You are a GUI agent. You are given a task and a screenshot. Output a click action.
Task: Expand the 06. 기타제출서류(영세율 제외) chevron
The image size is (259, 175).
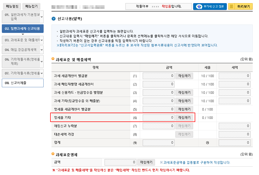click(x=42, y=62)
